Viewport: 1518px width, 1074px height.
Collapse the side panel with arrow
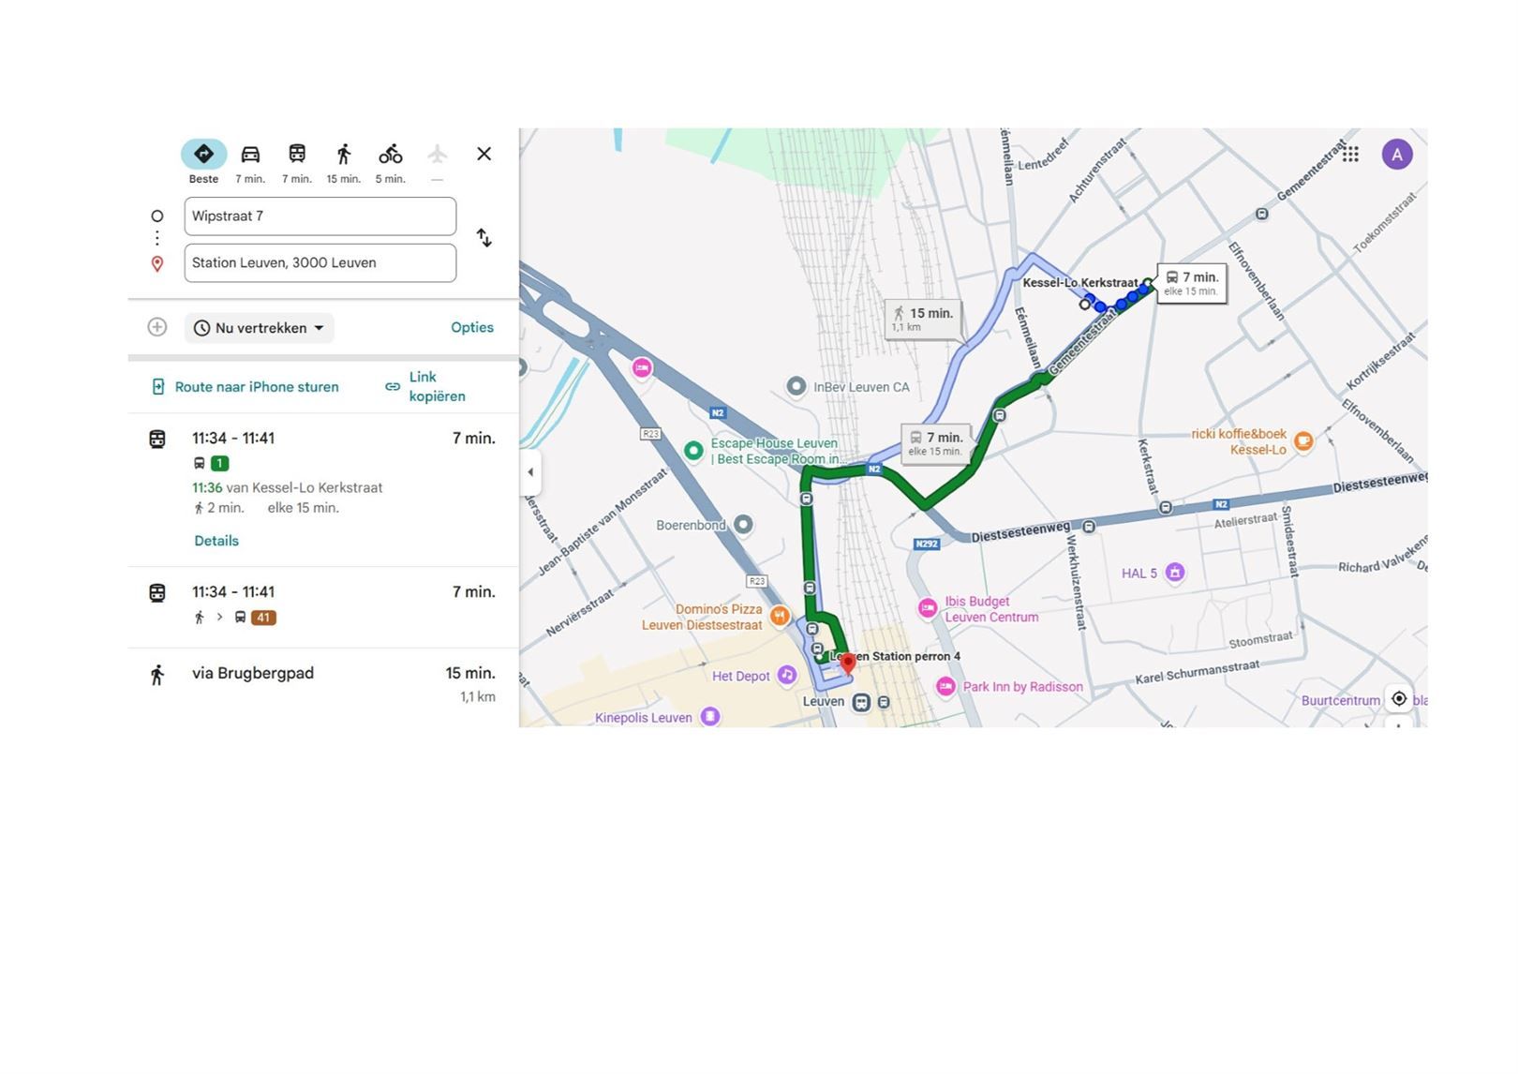[x=530, y=472]
